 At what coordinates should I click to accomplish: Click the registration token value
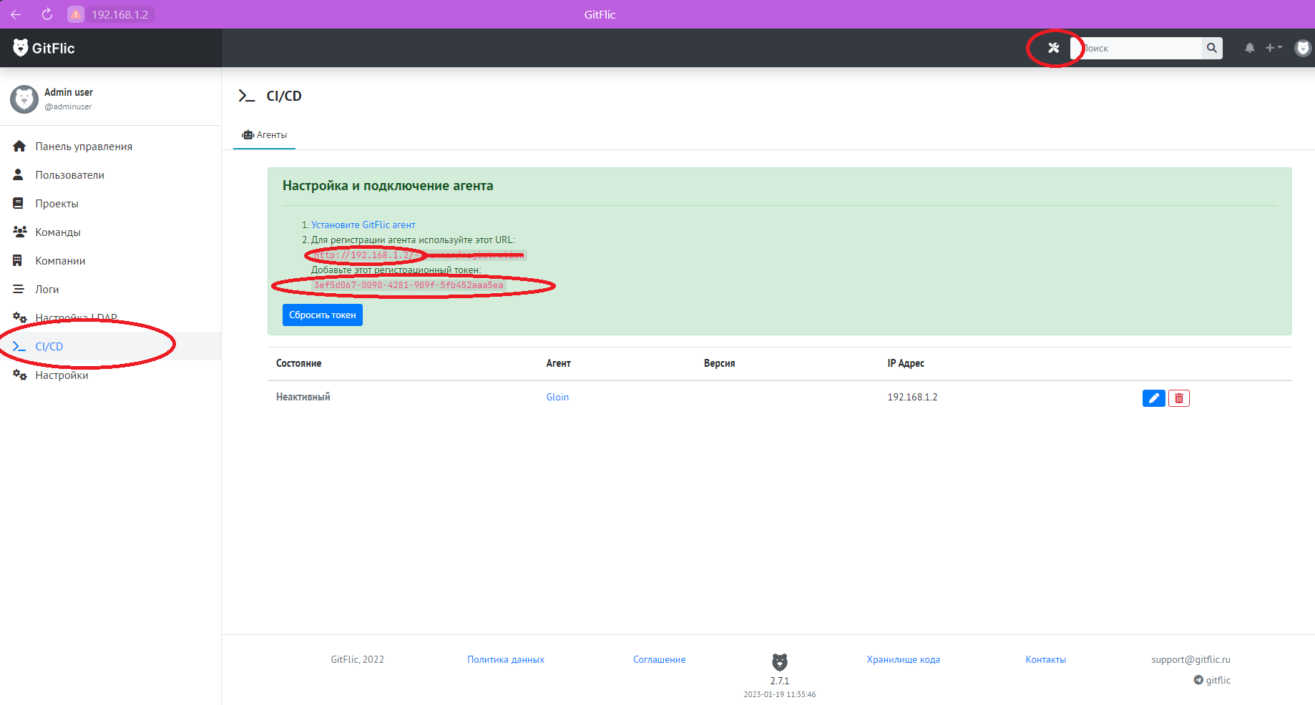point(409,285)
